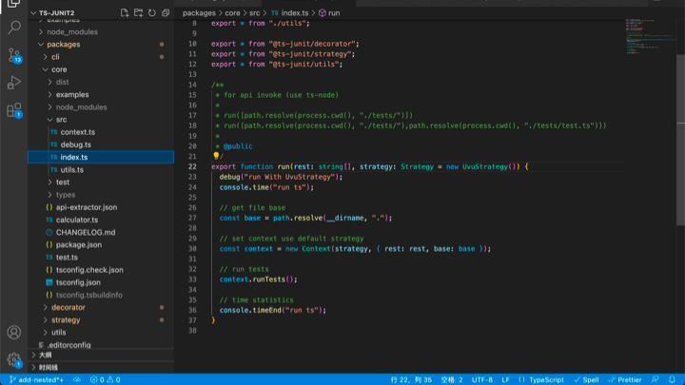The image size is (685, 385).
Task: Click packages in breadcrumb
Action: 199,13
